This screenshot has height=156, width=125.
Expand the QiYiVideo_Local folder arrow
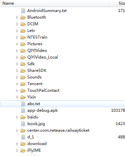tap(17, 57)
